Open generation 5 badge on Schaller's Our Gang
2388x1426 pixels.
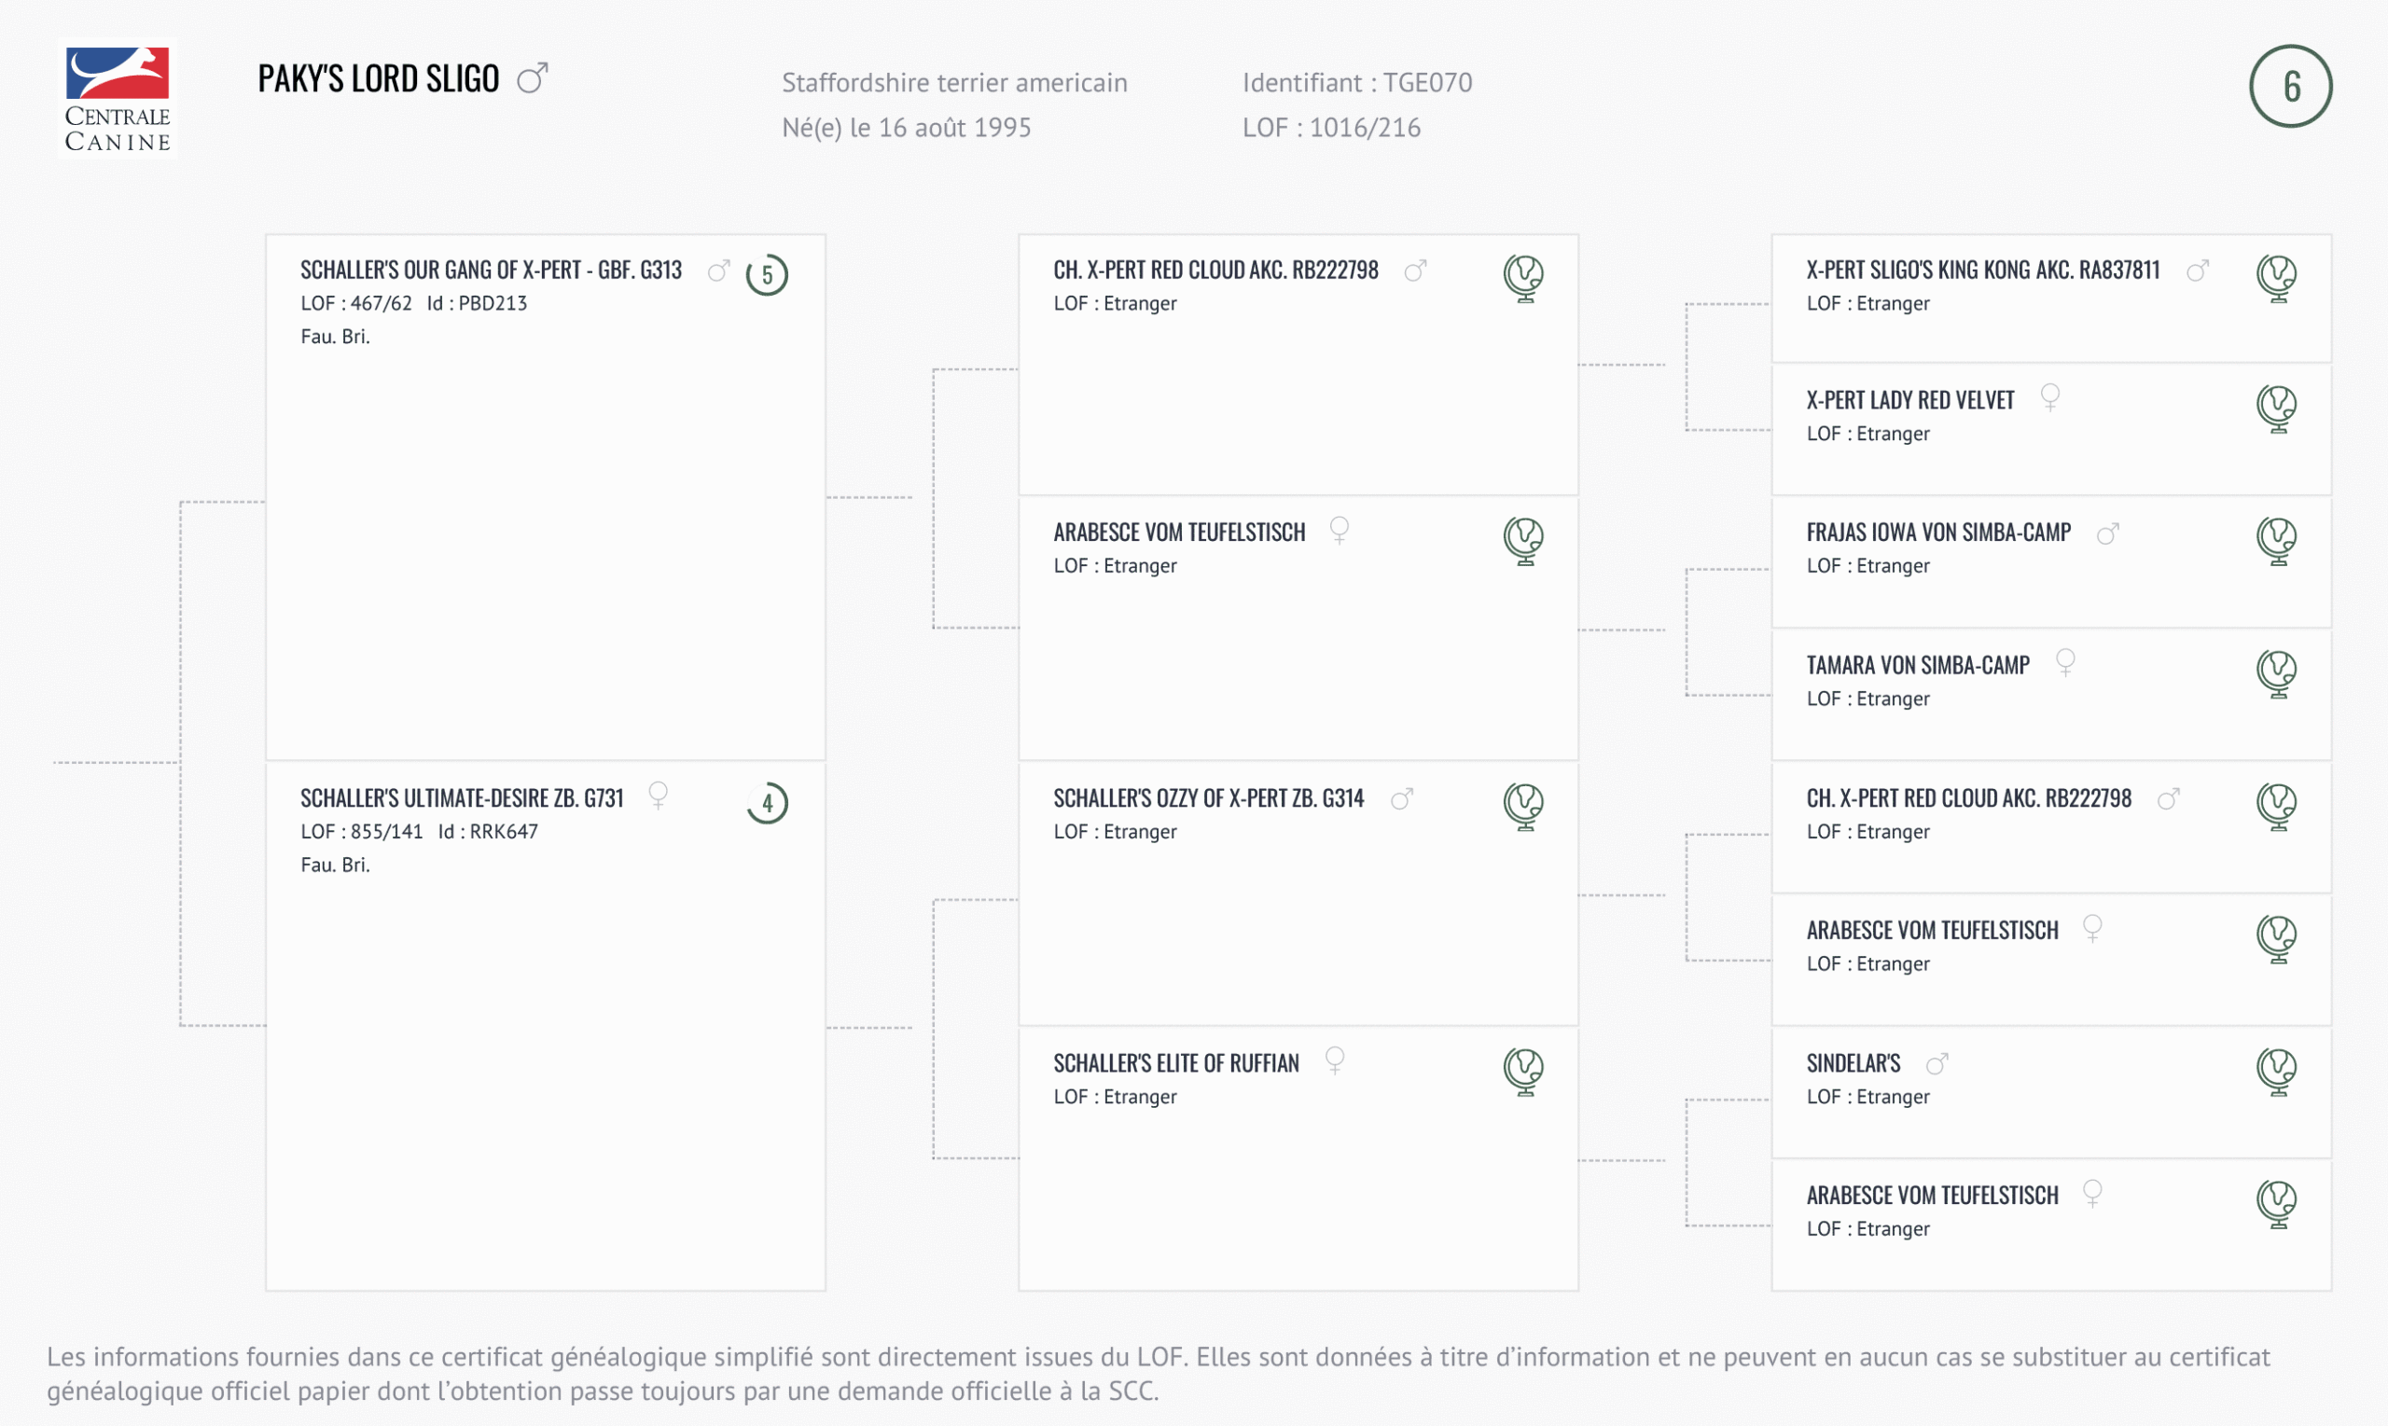point(767,275)
